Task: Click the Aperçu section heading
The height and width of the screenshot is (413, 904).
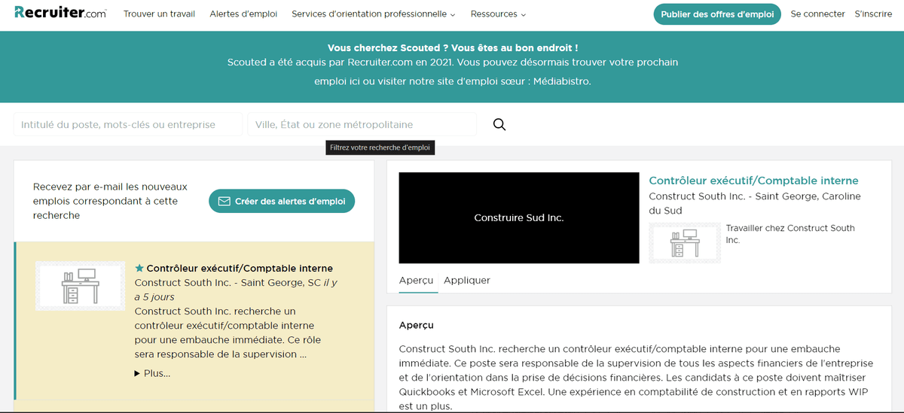Action: click(417, 325)
